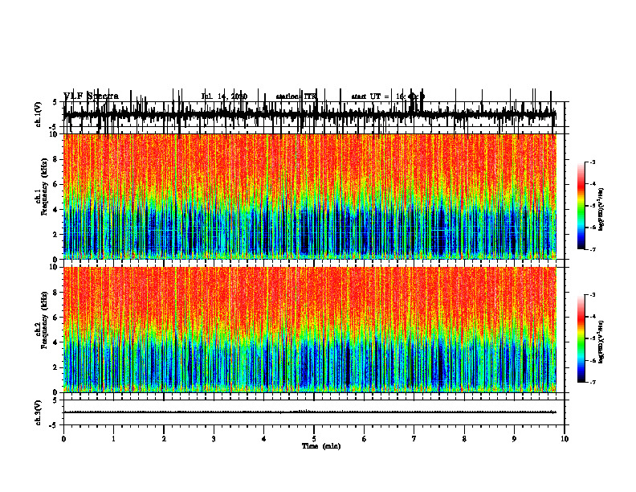Click inside the ch.2 spectrogram panel

click(x=310, y=330)
